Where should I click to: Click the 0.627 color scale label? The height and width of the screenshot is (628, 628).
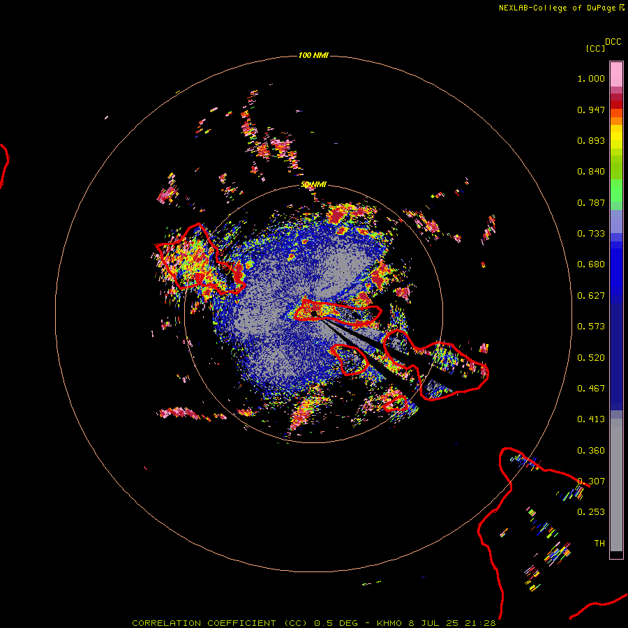(591, 296)
